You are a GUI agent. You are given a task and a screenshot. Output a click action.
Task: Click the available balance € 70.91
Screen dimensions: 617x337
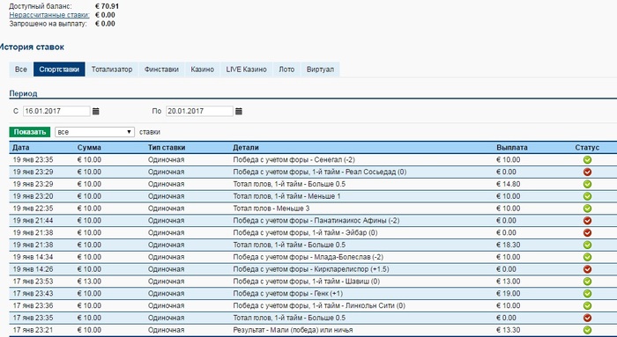tap(107, 6)
